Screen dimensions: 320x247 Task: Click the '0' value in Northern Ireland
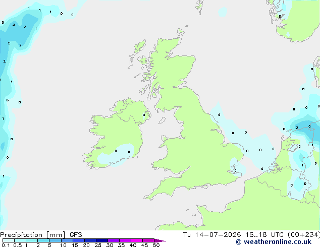[144, 115]
